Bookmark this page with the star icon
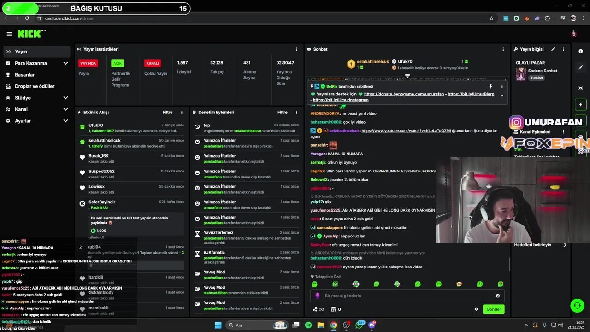This screenshot has height=332, width=590. pyautogui.click(x=491, y=18)
